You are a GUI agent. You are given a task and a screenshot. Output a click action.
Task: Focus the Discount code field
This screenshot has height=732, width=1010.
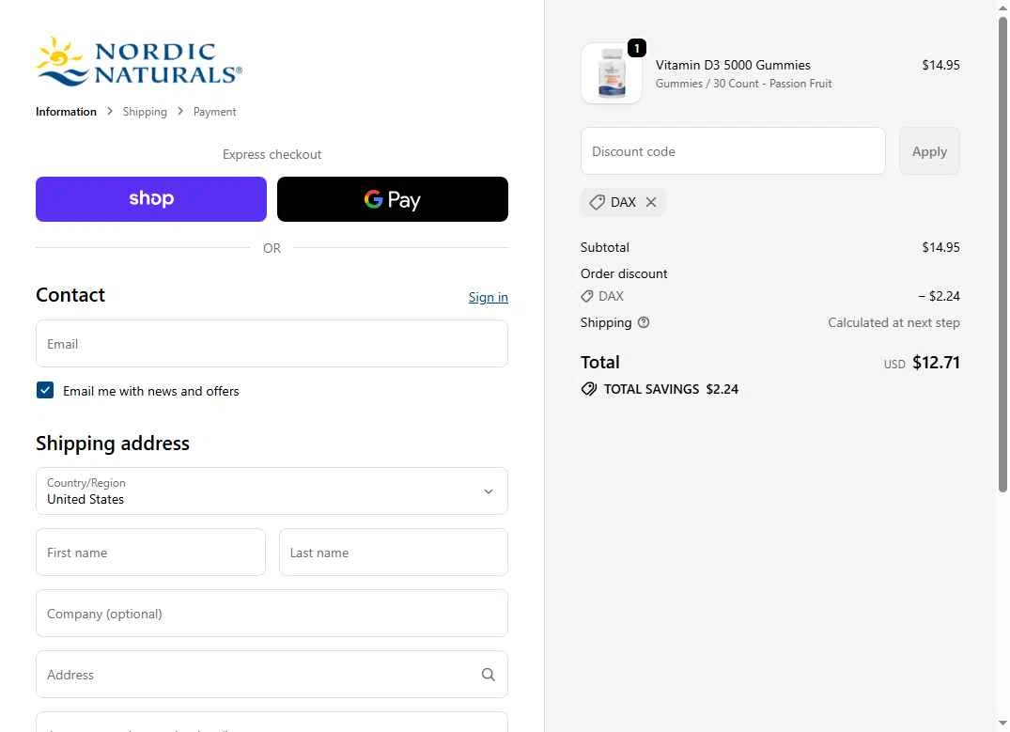733,151
